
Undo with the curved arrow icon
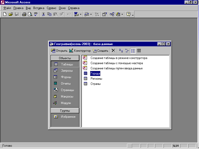pyautogui.click(x=69, y=14)
